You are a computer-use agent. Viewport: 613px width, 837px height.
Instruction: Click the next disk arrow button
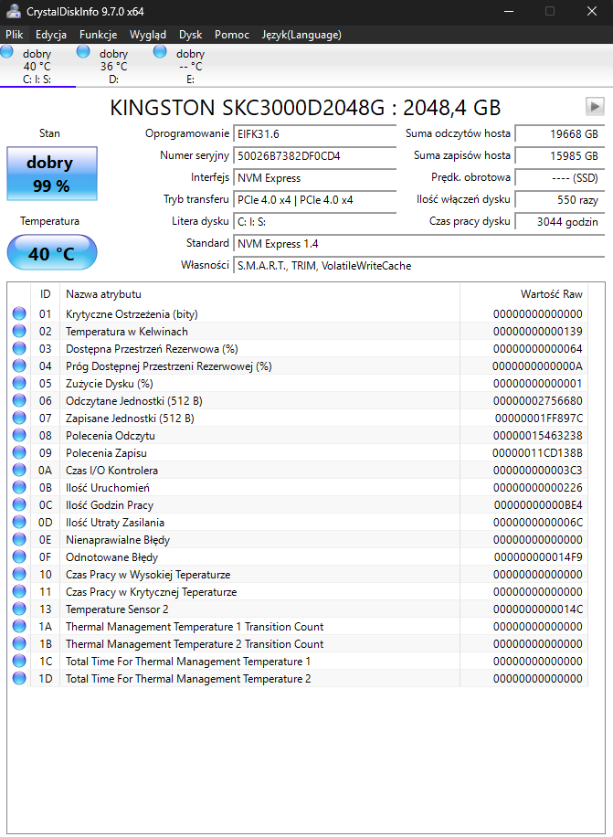(x=595, y=106)
